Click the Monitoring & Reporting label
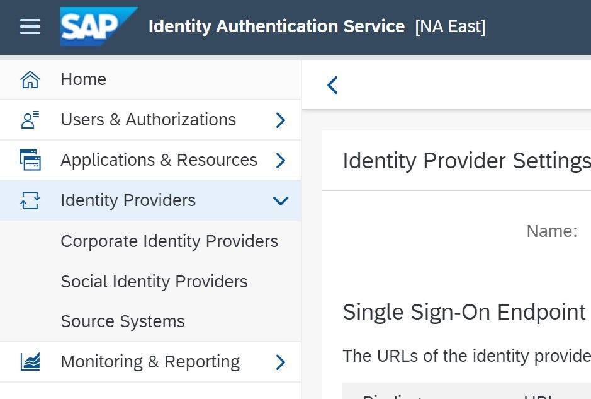The height and width of the screenshot is (399, 591). coord(150,362)
